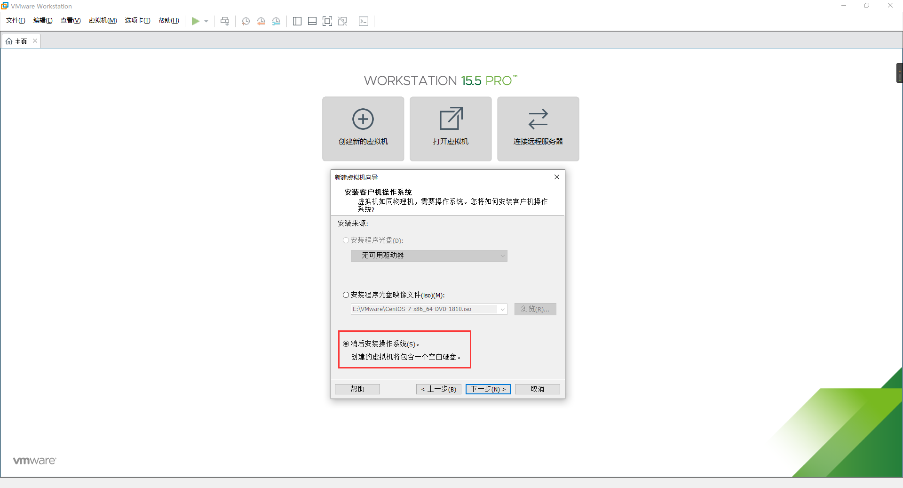This screenshot has height=488, width=903.
Task: Click the home icon on 主页 tab
Action: pyautogui.click(x=9, y=41)
